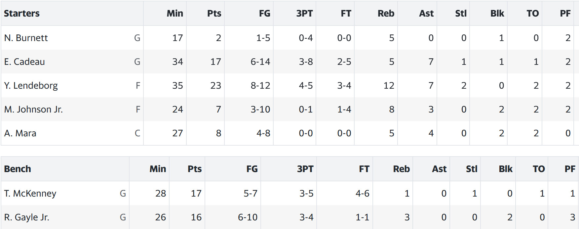The width and height of the screenshot is (579, 229).
Task: Select the Starters table header label
Action: (22, 14)
